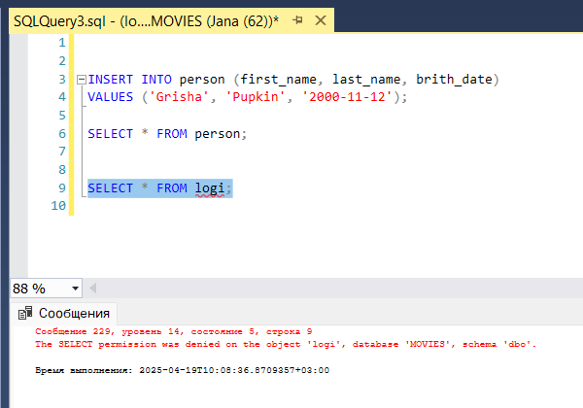
Task: Click the Сообщения tab icon
Action: 25,313
